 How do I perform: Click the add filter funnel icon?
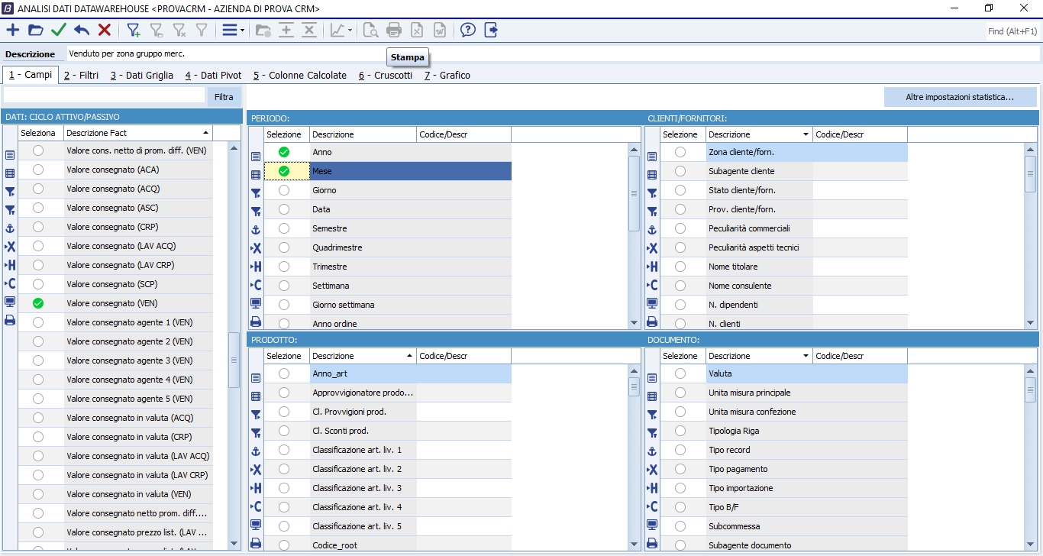[x=134, y=31]
